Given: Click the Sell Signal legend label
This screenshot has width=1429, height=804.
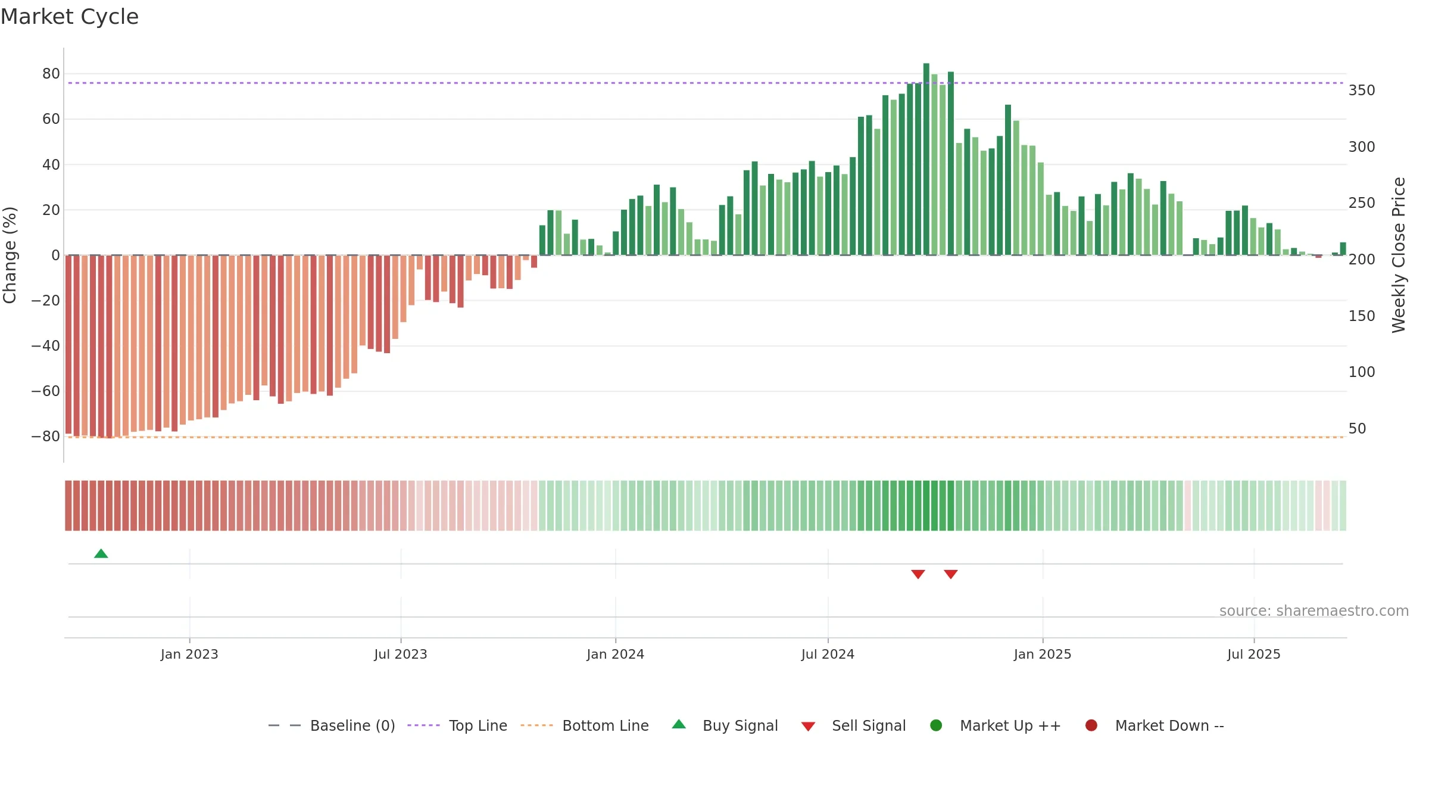Looking at the screenshot, I should (869, 725).
